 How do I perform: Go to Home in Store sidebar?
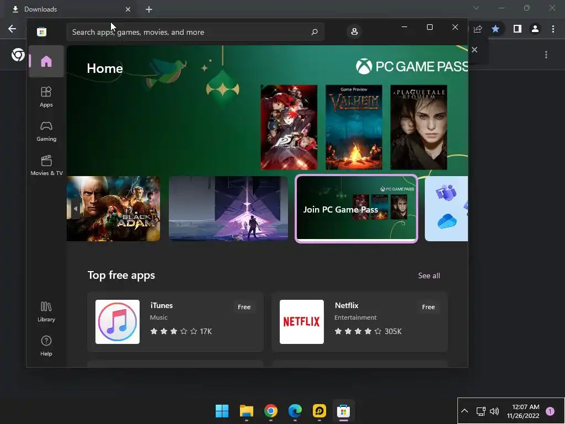(46, 61)
